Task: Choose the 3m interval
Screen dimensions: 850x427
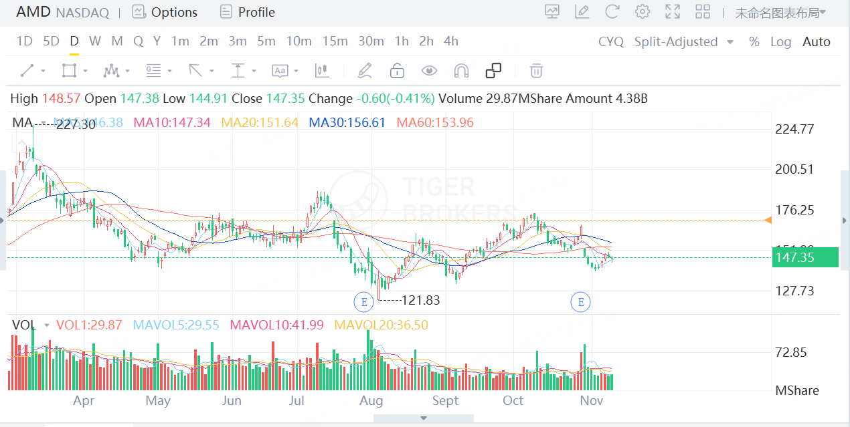Action: point(238,41)
